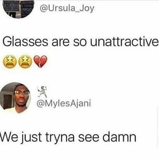The height and width of the screenshot is (161, 159).
Task: Click the thin gray line at right edge
Action: click(158, 127)
